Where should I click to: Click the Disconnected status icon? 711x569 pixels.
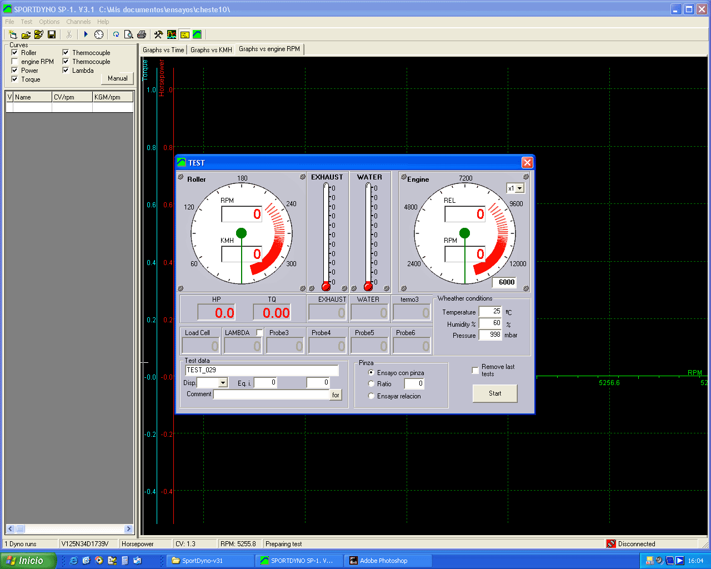[611, 544]
